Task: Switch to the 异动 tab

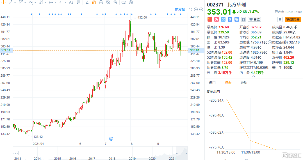Action: coord(243,83)
